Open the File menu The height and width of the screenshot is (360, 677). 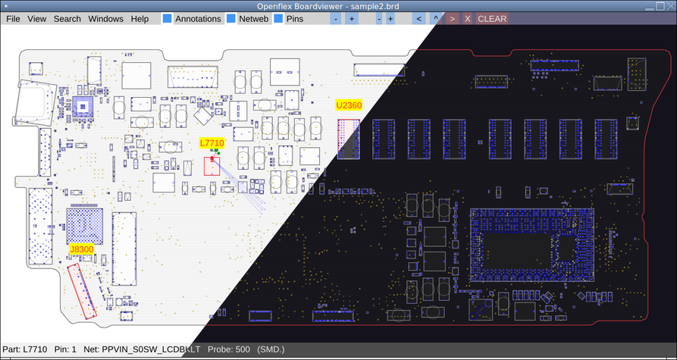[x=13, y=18]
